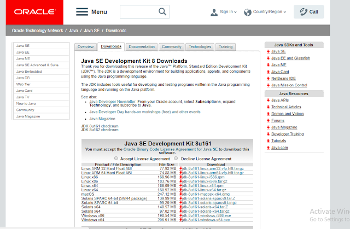Switch to the Documentation tab
Viewport: 350px width, 229px height.
[x=142, y=47]
